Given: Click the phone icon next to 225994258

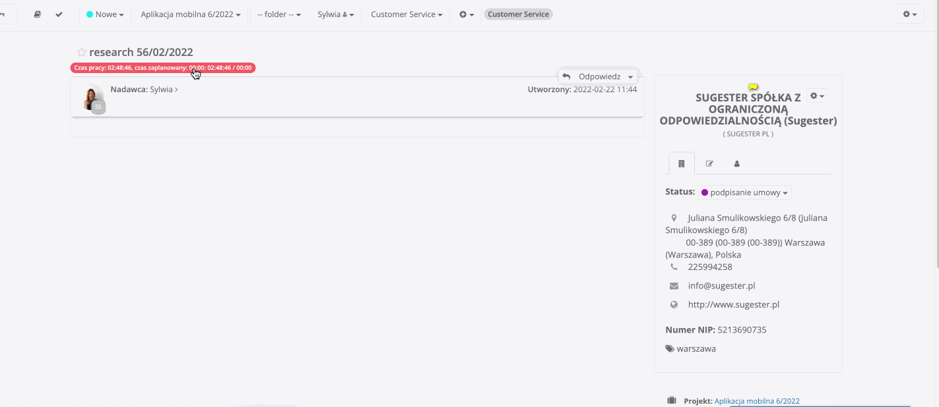Looking at the screenshot, I should coord(674,267).
